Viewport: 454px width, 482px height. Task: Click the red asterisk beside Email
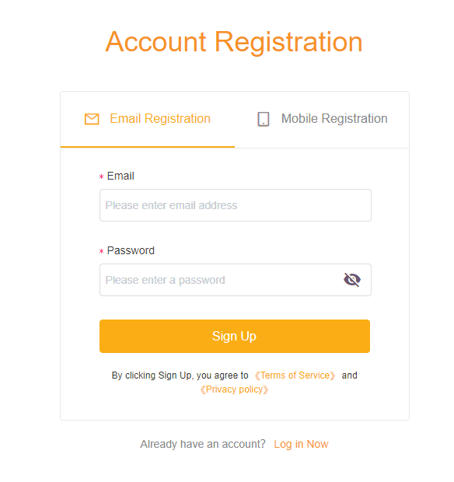pyautogui.click(x=101, y=176)
